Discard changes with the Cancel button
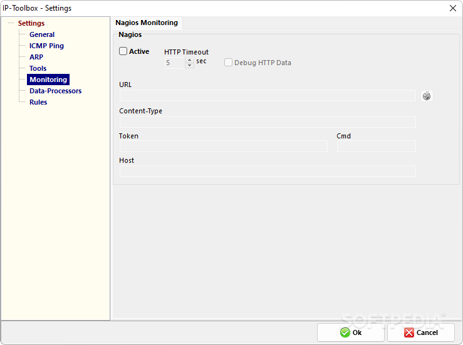463x345 pixels. (421, 332)
